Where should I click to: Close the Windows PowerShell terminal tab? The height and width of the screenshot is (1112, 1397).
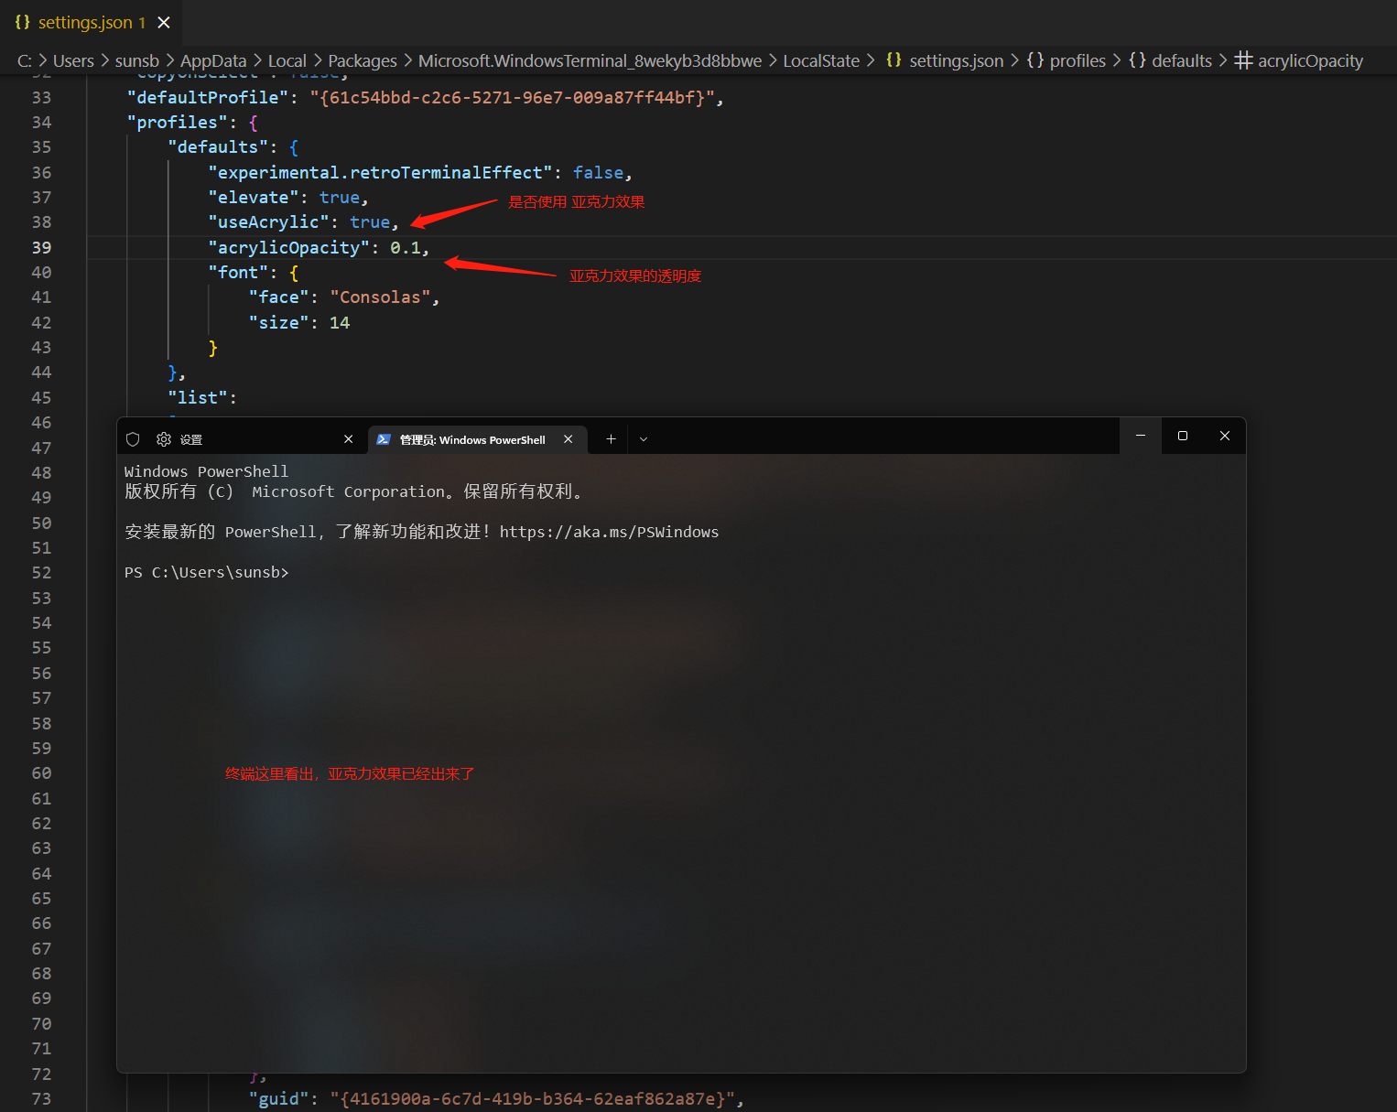coord(569,439)
